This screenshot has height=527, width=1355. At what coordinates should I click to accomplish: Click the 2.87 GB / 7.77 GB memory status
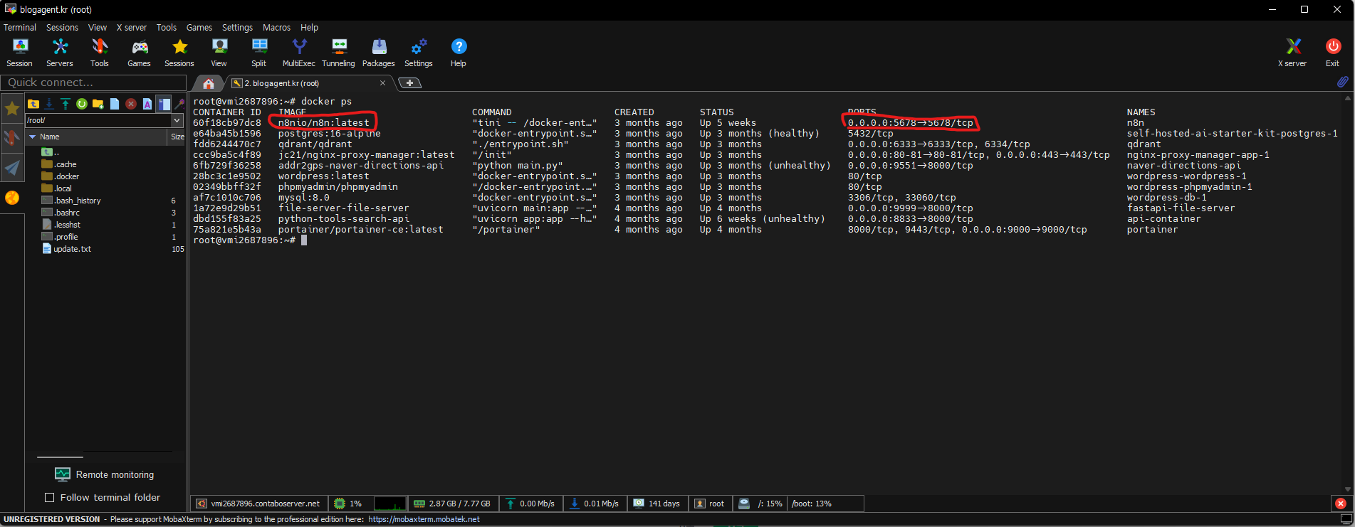point(452,504)
